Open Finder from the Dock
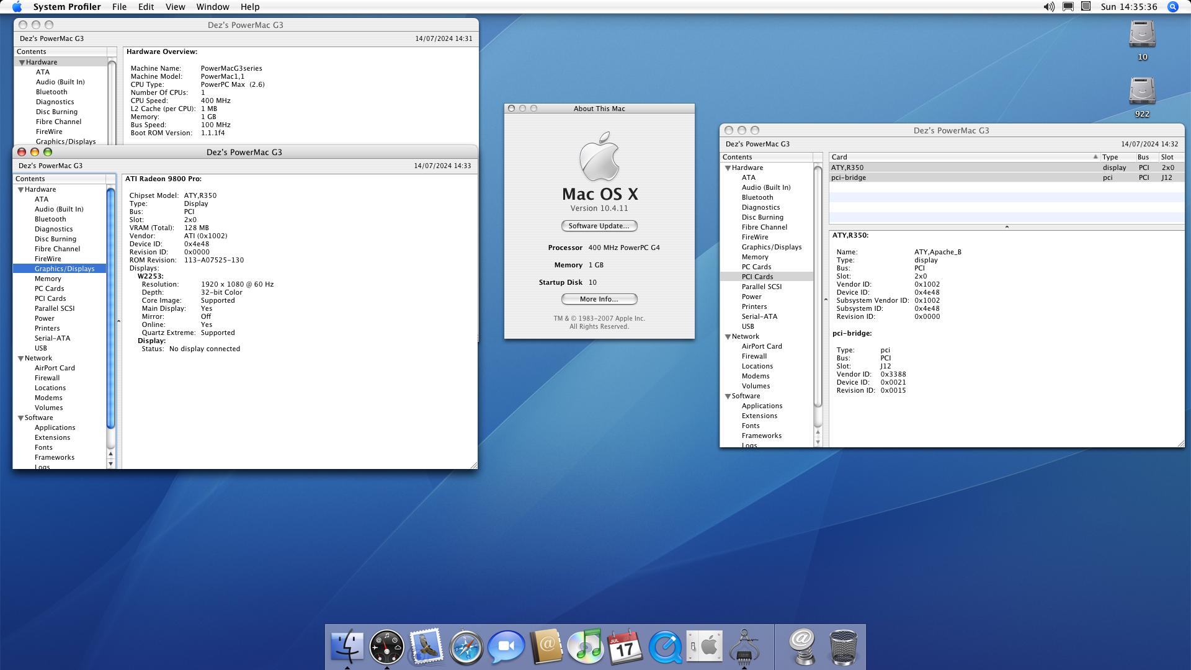Viewport: 1191px width, 670px height. pos(347,646)
